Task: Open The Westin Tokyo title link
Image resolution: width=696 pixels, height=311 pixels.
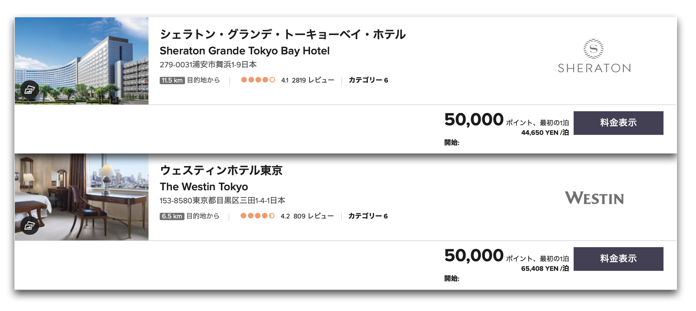Action: pyautogui.click(x=204, y=187)
